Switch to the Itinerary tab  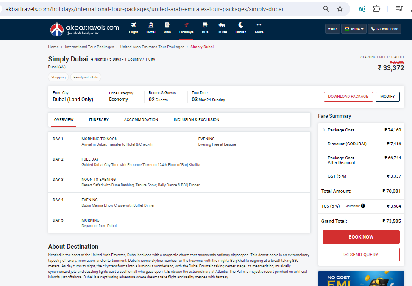click(x=98, y=120)
